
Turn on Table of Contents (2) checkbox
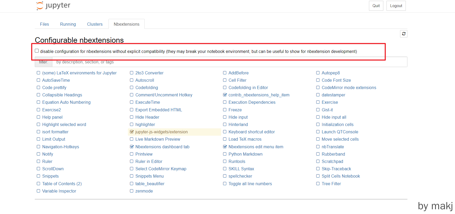tap(38, 184)
